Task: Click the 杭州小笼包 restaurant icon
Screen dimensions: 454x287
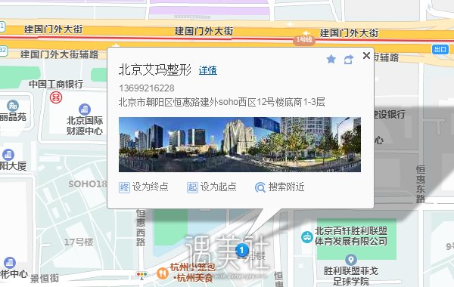Action: (163, 273)
